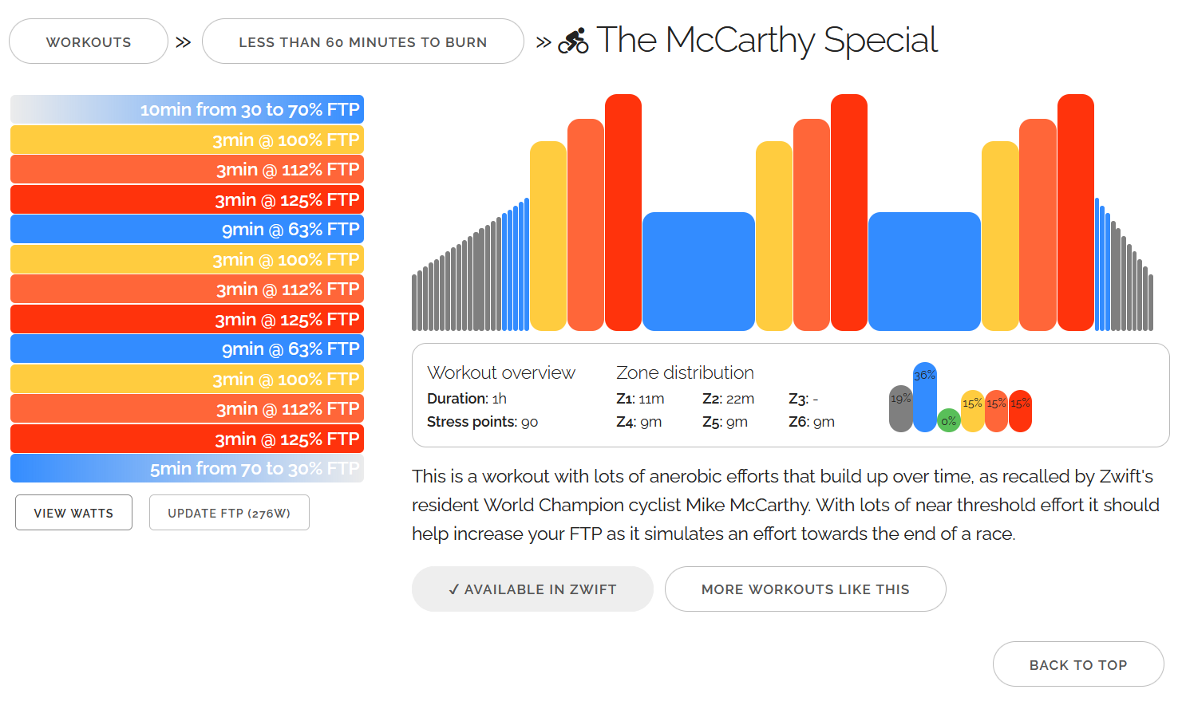The image size is (1178, 705).
Task: Click the second blue recovery block in chart
Action: point(924,271)
